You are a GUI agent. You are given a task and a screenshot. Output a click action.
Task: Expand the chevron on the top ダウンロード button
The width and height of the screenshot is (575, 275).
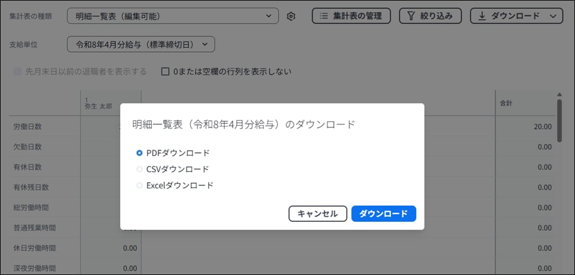[552, 16]
